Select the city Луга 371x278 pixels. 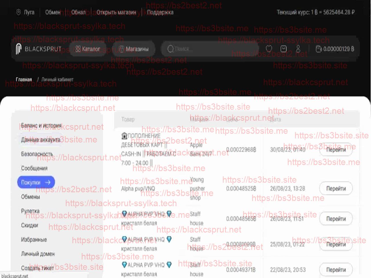click(x=29, y=12)
